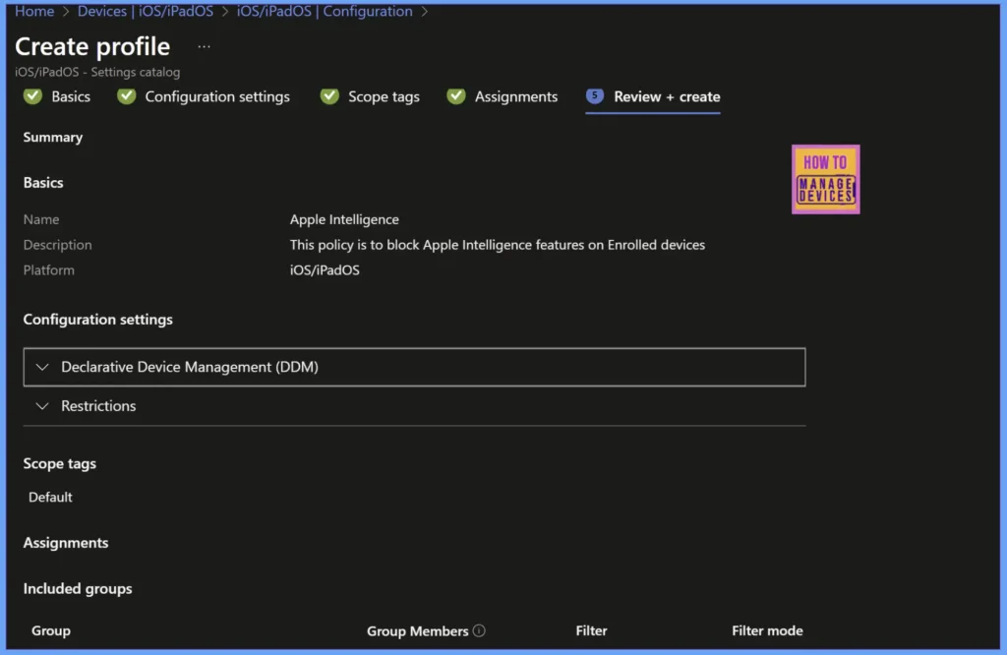This screenshot has width=1007, height=655.
Task: Switch to the Configuration settings step
Action: coord(217,96)
